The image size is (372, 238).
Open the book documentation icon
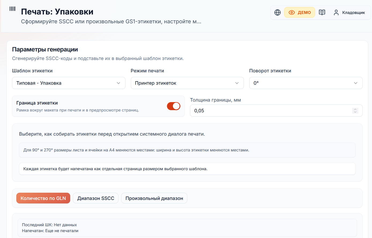322,12
